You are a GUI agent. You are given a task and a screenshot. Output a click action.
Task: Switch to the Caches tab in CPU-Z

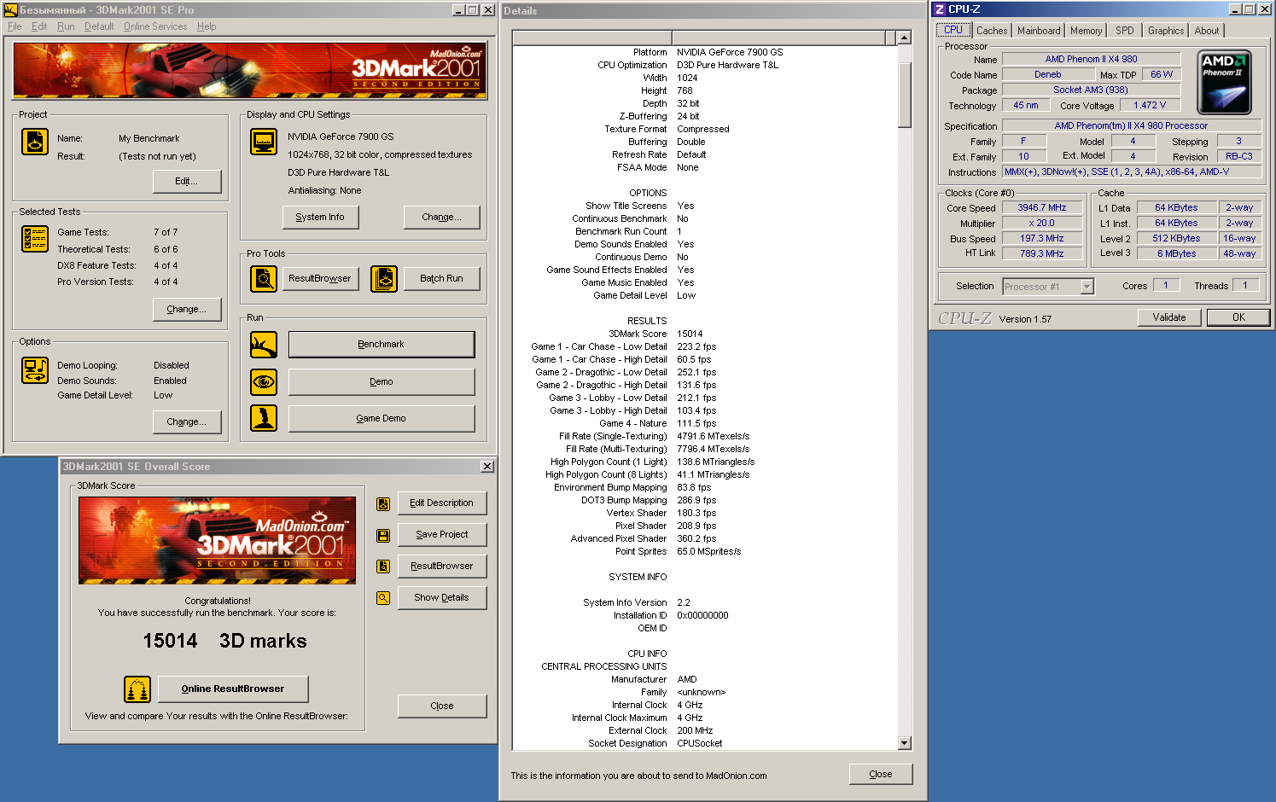pos(992,31)
